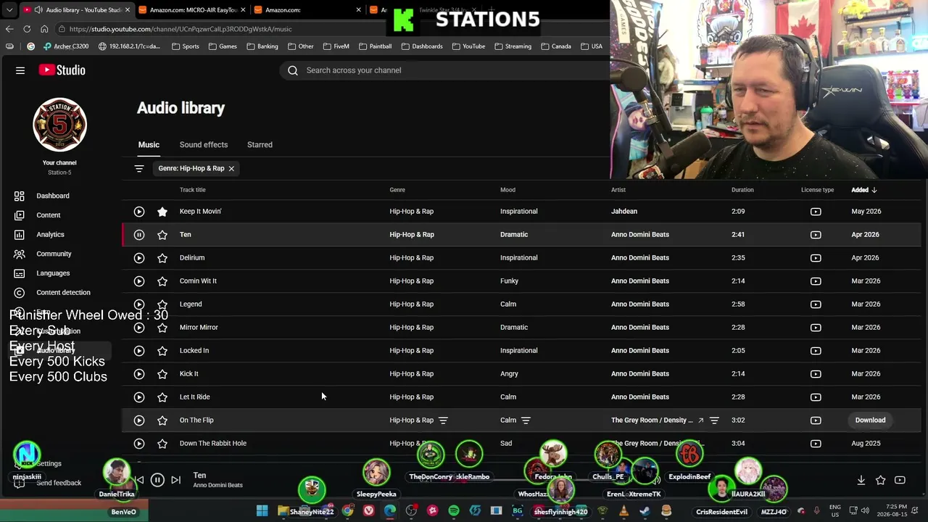Screen dimensions: 928x522
Task: Remove the Genre: Hip-Hop & Rap filter chip
Action: click(231, 168)
